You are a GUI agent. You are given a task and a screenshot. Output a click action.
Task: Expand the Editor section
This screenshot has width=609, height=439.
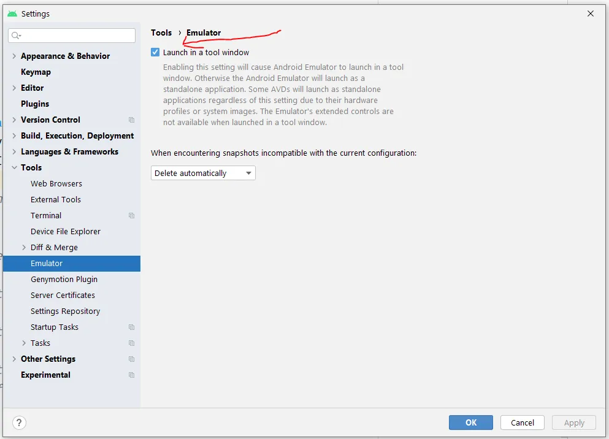pos(14,88)
